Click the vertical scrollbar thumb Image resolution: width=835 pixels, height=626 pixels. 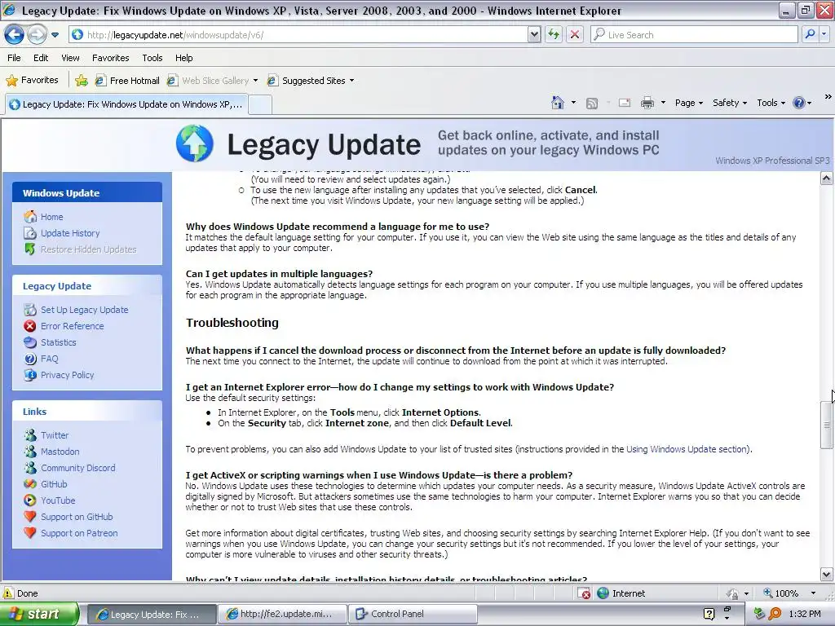point(826,425)
